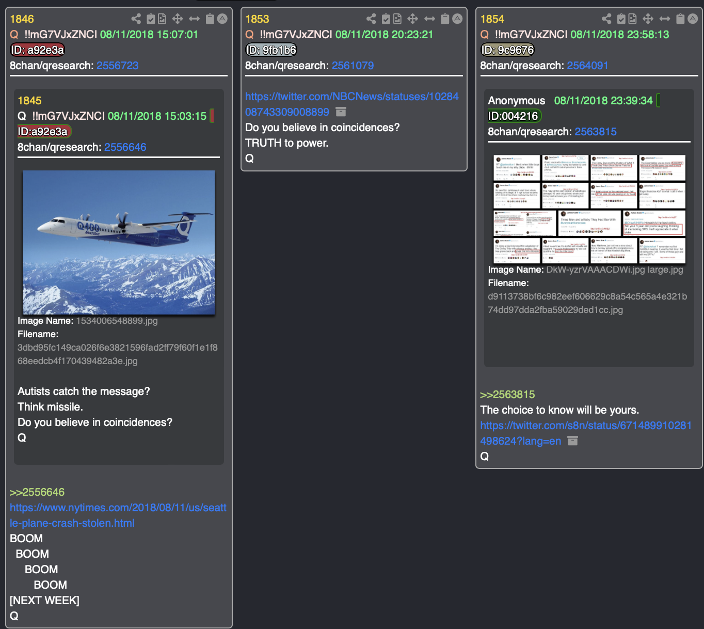
Task: Click the ID: a92e3a badge on post 1846
Action: click(x=37, y=50)
